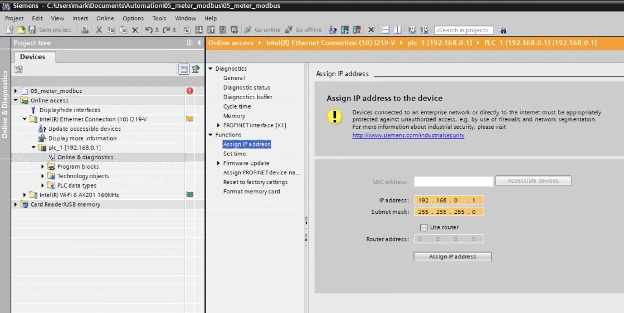Click the Accessible devices toolbar icon
This screenshot has width=624, height=313.
(333, 30)
